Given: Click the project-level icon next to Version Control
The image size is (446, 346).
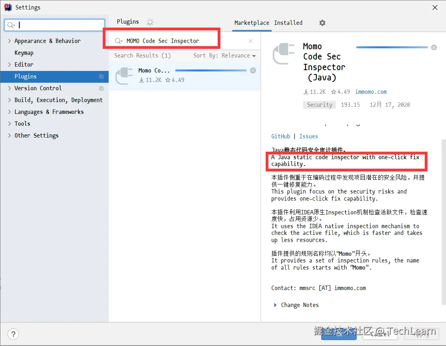Looking at the screenshot, I should click(101, 88).
